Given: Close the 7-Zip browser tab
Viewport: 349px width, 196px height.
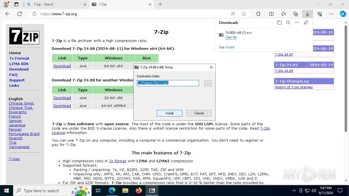Looking at the screenshot, I should tap(150, 4).
